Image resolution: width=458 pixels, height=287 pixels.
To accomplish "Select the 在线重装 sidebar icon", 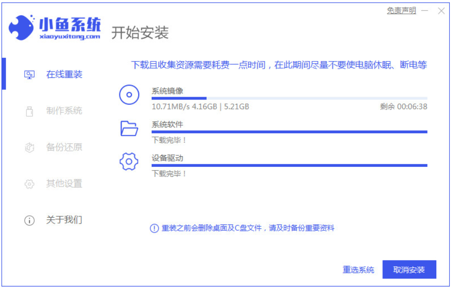I will 28,74.
